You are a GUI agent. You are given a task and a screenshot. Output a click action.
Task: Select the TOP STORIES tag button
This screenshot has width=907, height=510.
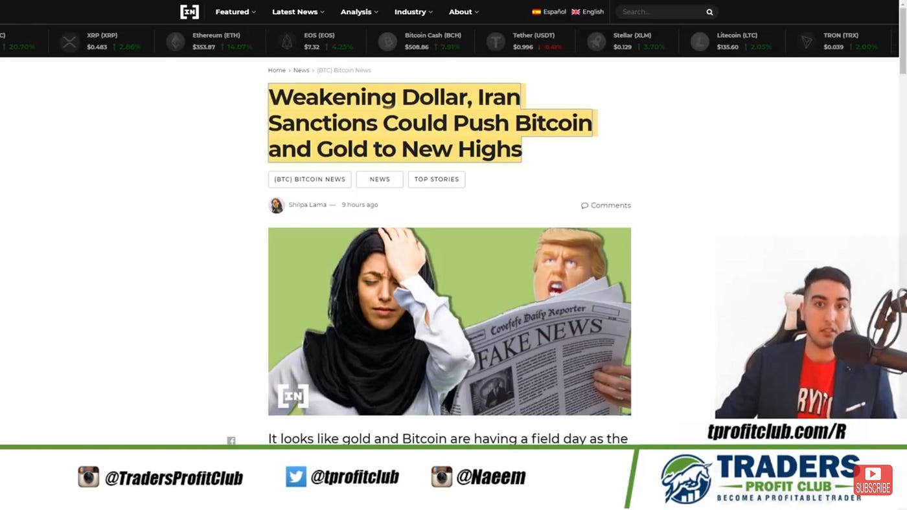pyautogui.click(x=437, y=179)
